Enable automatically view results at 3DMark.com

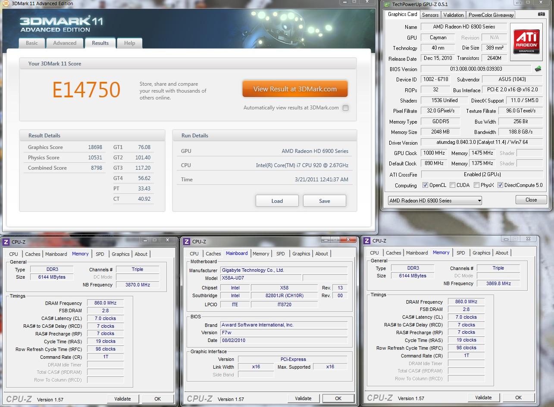(x=345, y=108)
